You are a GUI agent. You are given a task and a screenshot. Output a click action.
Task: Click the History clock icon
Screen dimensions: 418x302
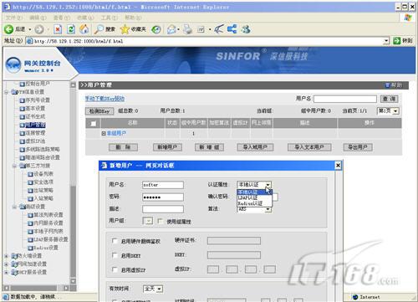[x=156, y=29]
